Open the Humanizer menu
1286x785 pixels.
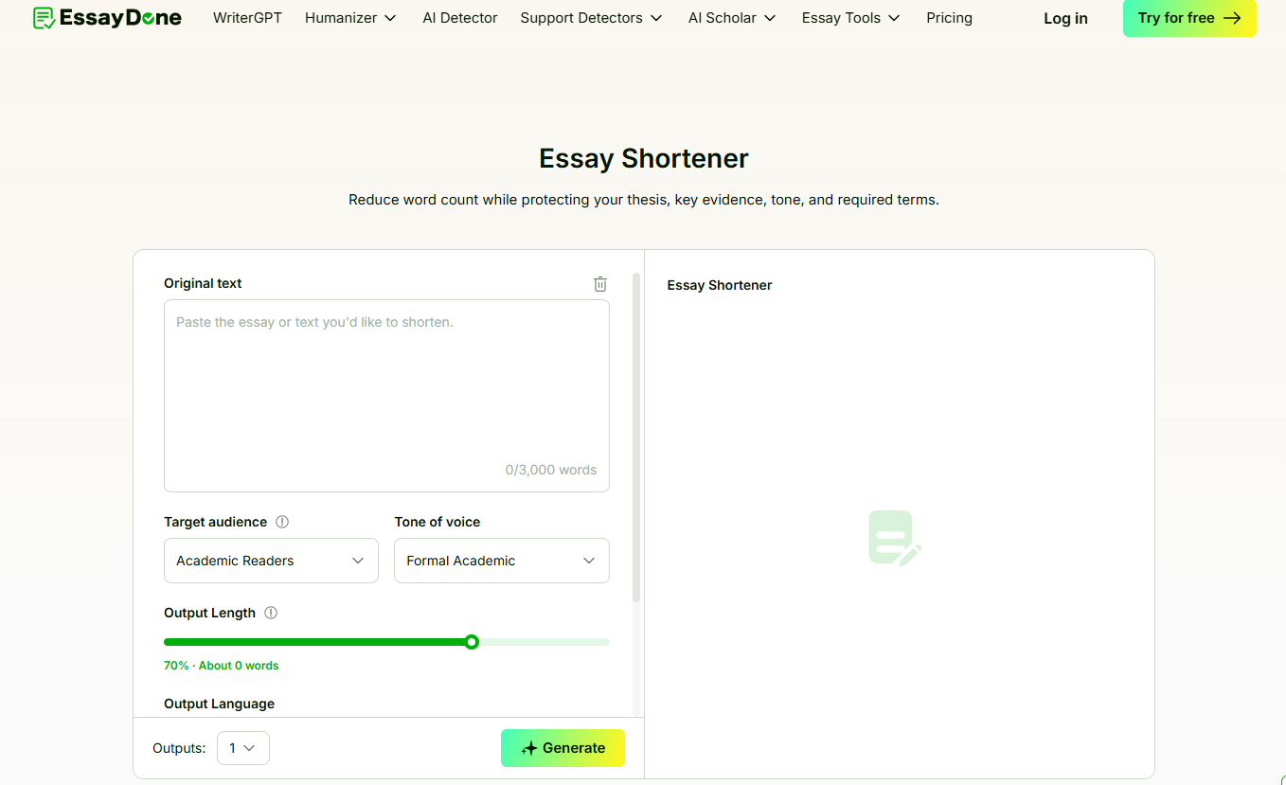click(350, 18)
